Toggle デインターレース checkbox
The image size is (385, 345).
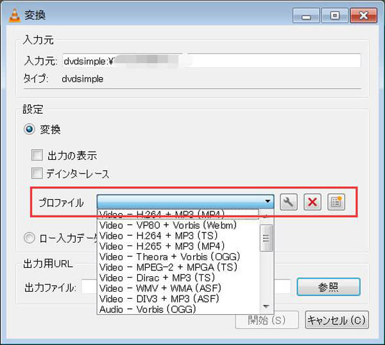pos(37,173)
